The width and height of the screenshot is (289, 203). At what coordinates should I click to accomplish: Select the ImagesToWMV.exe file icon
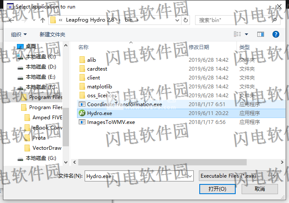(82, 122)
